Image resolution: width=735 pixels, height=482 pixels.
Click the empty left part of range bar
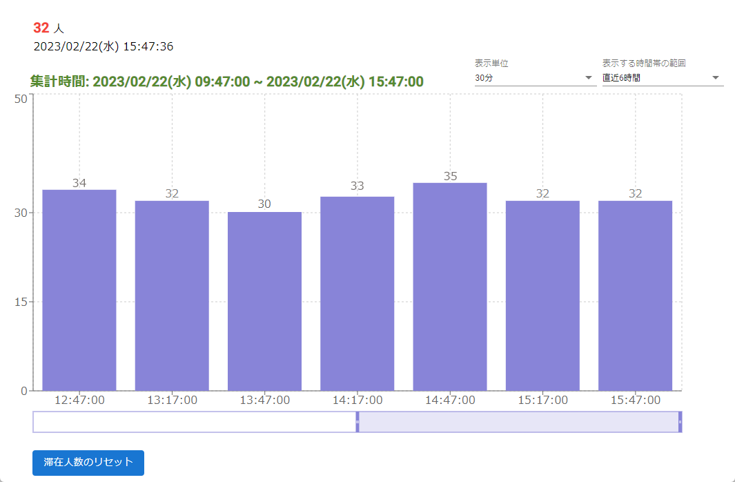[x=193, y=422]
